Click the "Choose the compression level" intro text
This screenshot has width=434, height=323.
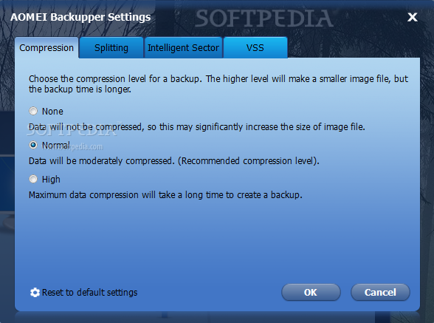point(218,84)
